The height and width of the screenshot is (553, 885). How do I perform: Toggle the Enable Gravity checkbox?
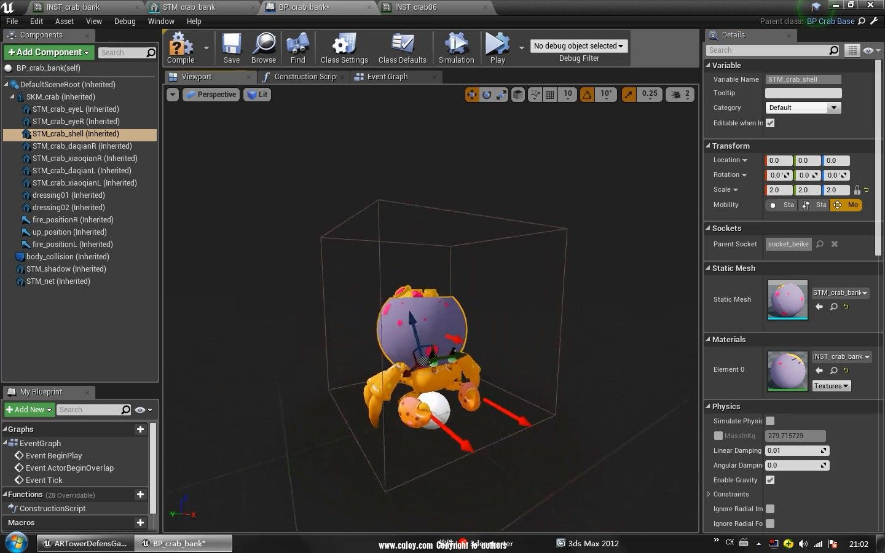[x=770, y=480]
